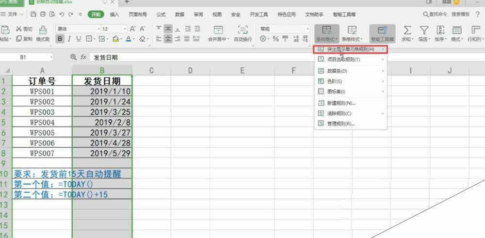Screen dimensions: 485x238
Task: Align text to top of cell
Action: coord(159,29)
